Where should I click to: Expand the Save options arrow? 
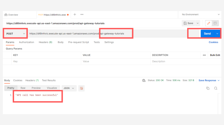pyautogui.click(x=198, y=23)
